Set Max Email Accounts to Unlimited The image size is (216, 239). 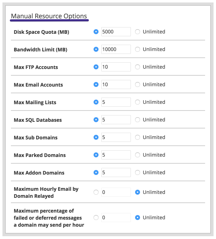138,84
